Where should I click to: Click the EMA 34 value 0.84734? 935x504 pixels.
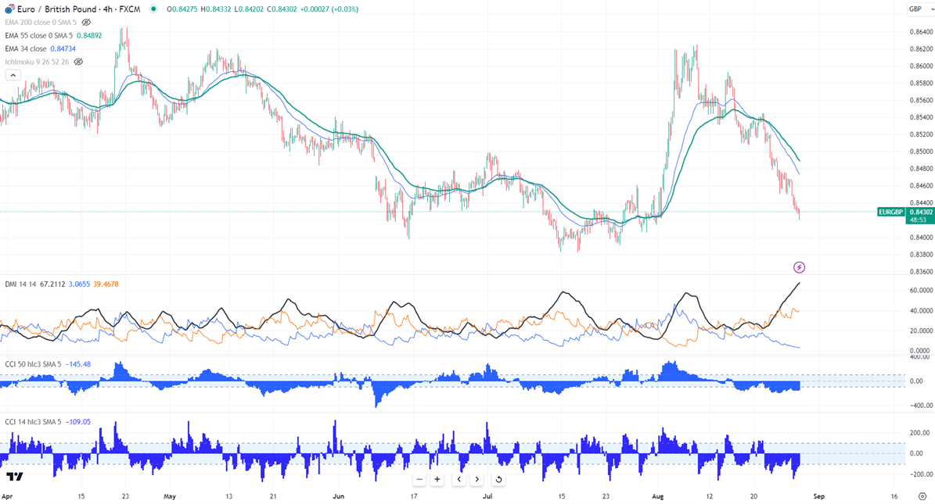click(63, 49)
